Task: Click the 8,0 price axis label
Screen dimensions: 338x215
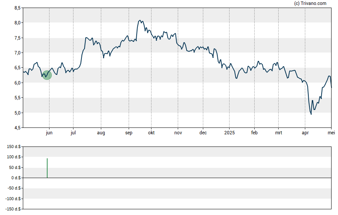Action: [18, 23]
